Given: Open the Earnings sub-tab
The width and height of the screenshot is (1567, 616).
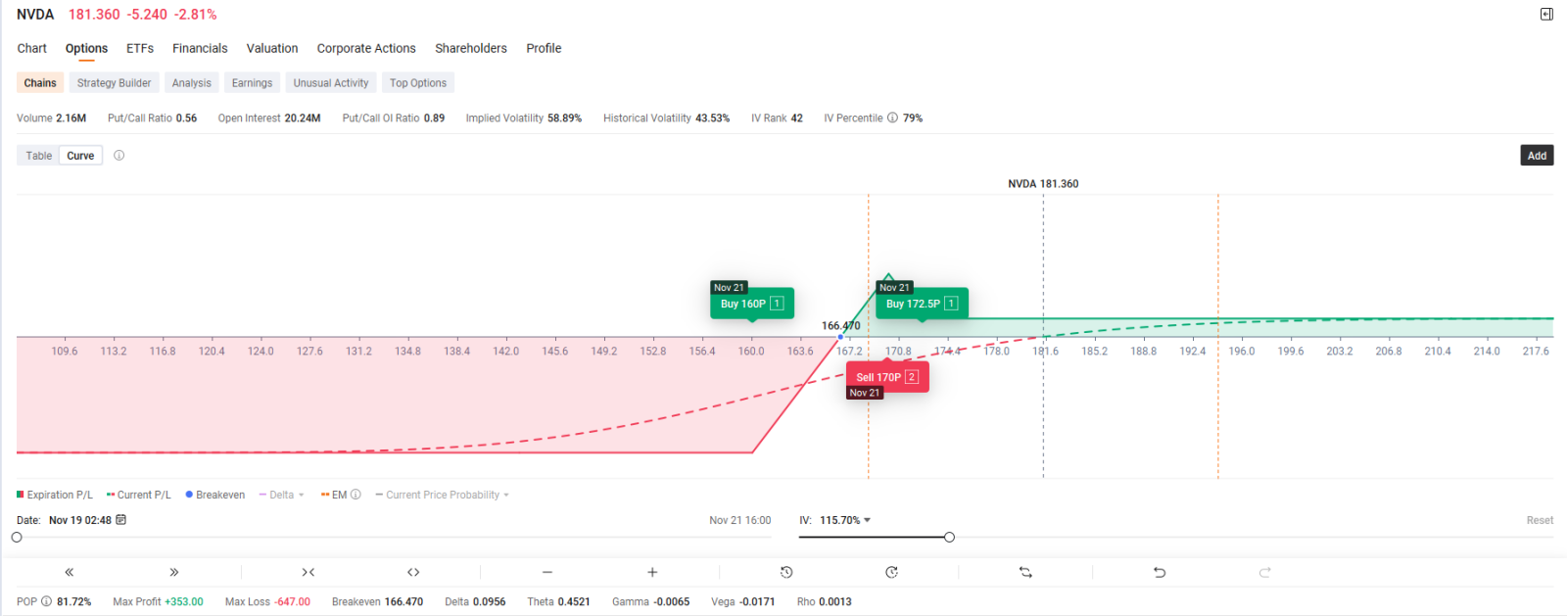Looking at the screenshot, I should (253, 83).
